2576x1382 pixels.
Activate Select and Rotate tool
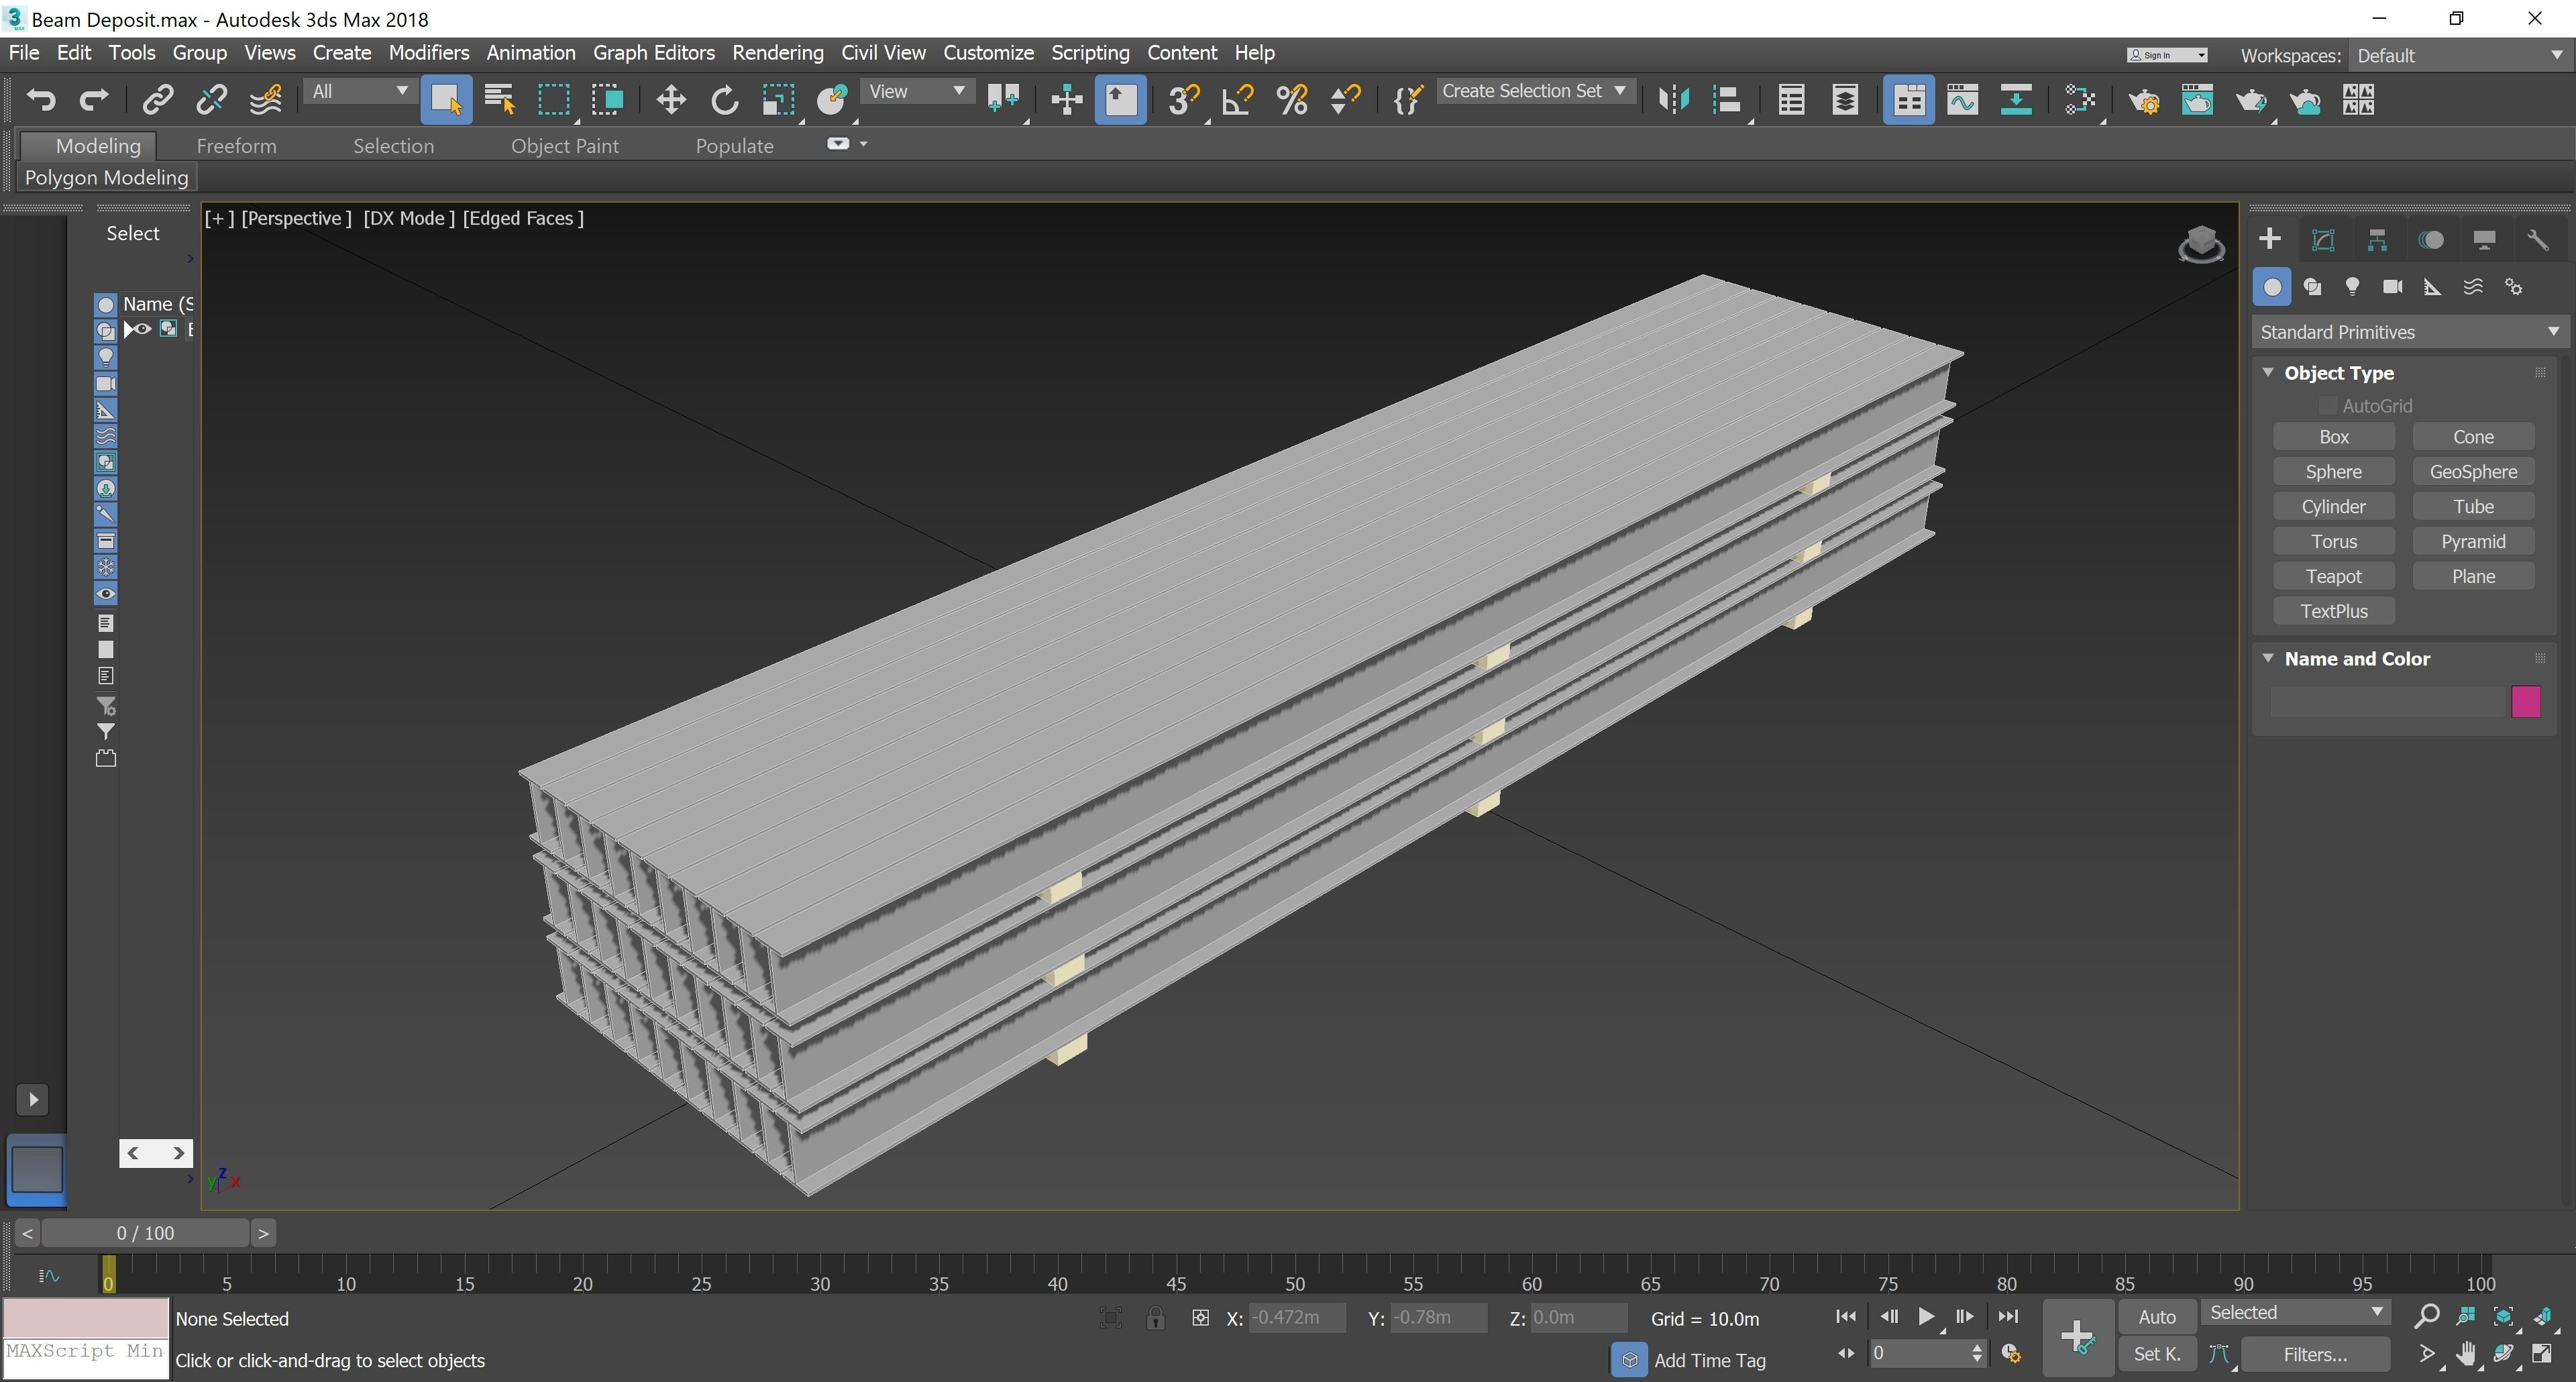coord(724,100)
